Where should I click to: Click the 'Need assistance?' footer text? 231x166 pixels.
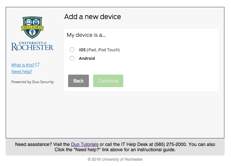33,144
